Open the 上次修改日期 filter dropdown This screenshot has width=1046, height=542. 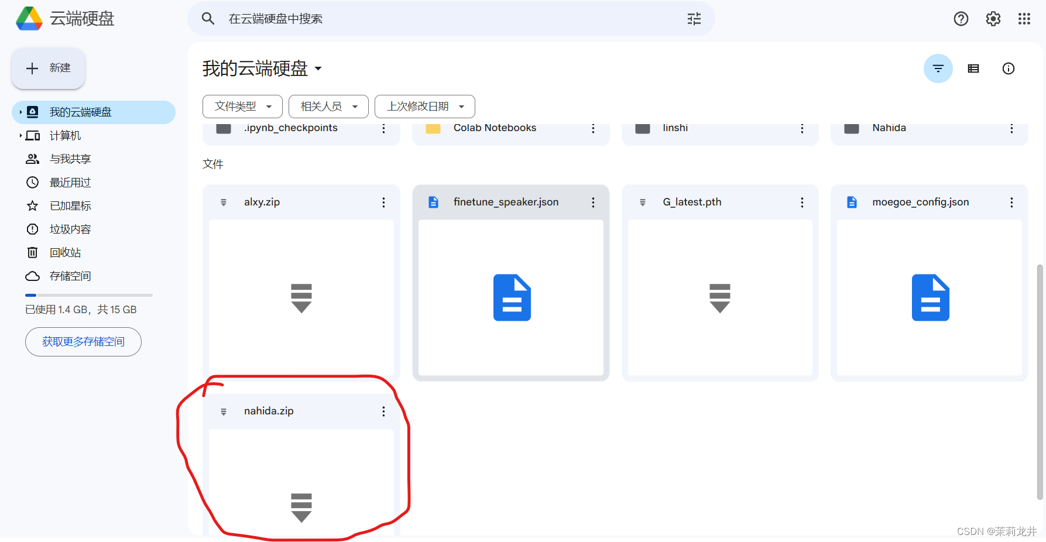pyautogui.click(x=425, y=107)
